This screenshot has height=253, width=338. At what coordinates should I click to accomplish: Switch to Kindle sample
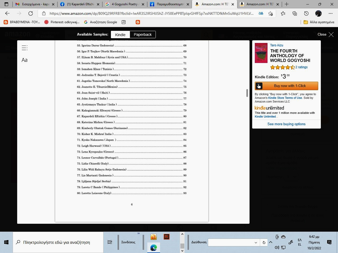click(x=120, y=35)
